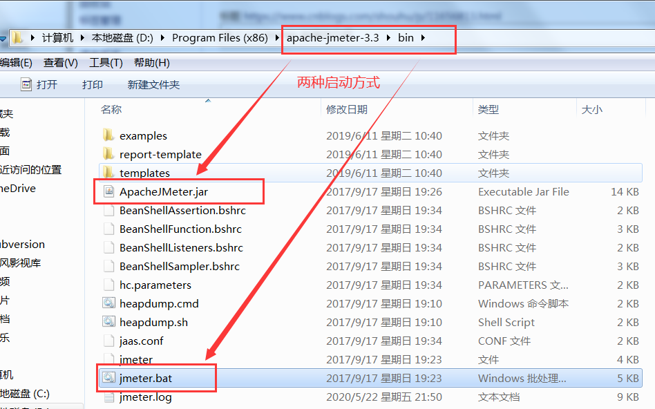Select the ApacheJMeter.jar file name

[x=164, y=192]
